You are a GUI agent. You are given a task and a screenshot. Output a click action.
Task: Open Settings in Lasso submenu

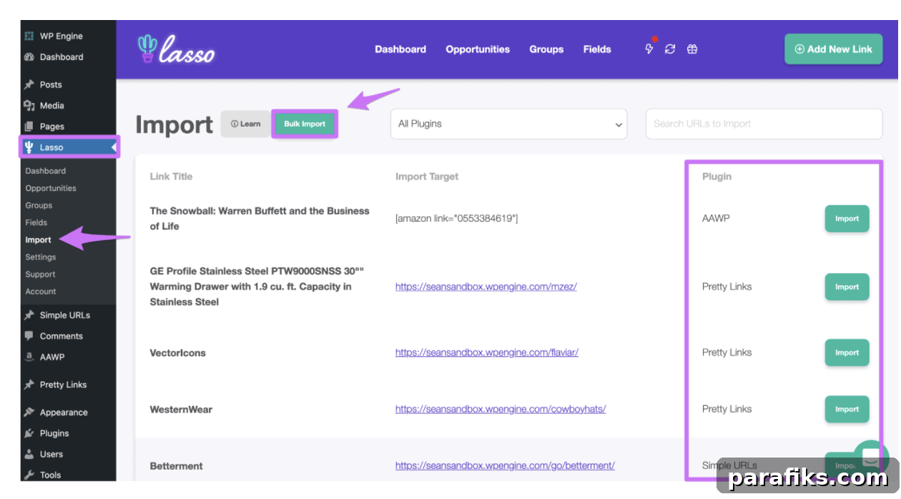tap(41, 257)
